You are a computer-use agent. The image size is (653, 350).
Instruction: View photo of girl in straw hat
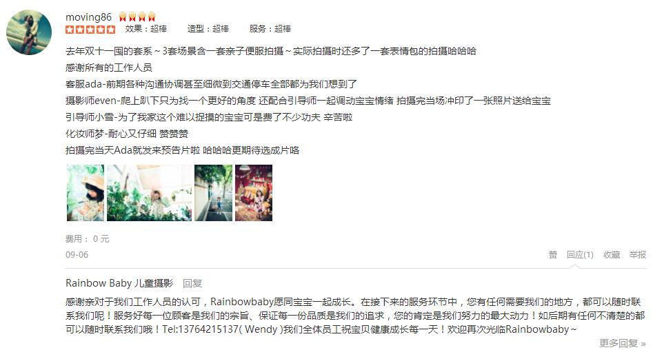86,193
